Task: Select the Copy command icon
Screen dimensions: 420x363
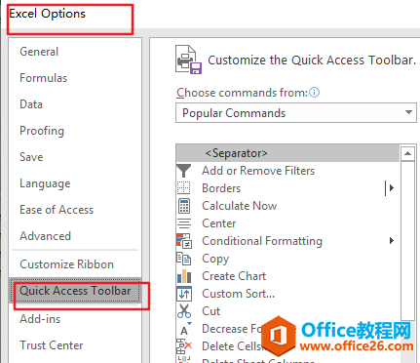Action: coord(184,259)
